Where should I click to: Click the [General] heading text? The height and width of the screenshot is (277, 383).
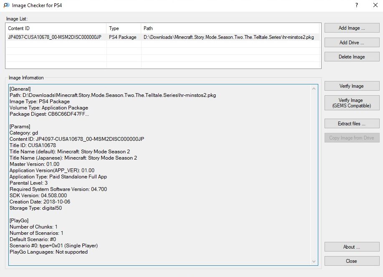(x=20, y=89)
